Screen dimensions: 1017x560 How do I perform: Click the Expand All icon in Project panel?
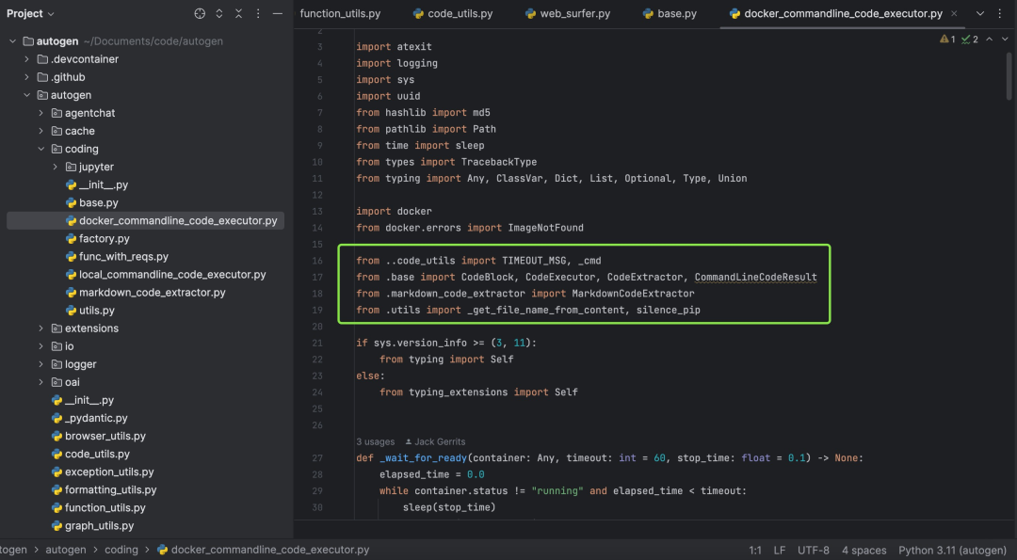[x=219, y=14]
